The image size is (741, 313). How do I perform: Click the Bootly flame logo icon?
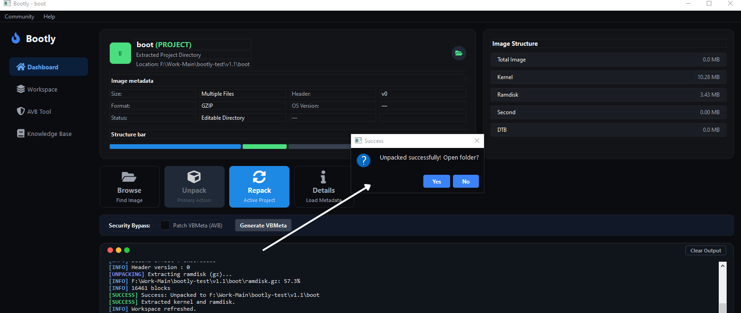click(x=16, y=38)
